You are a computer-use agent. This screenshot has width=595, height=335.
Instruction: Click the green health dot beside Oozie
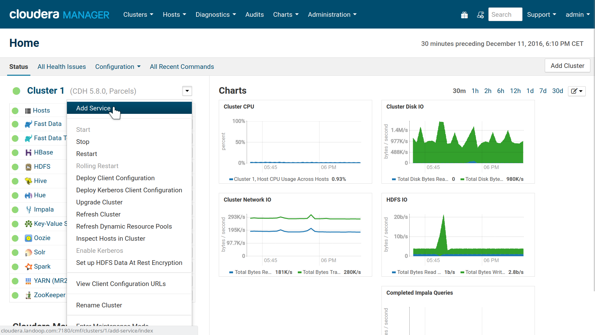coord(15,238)
